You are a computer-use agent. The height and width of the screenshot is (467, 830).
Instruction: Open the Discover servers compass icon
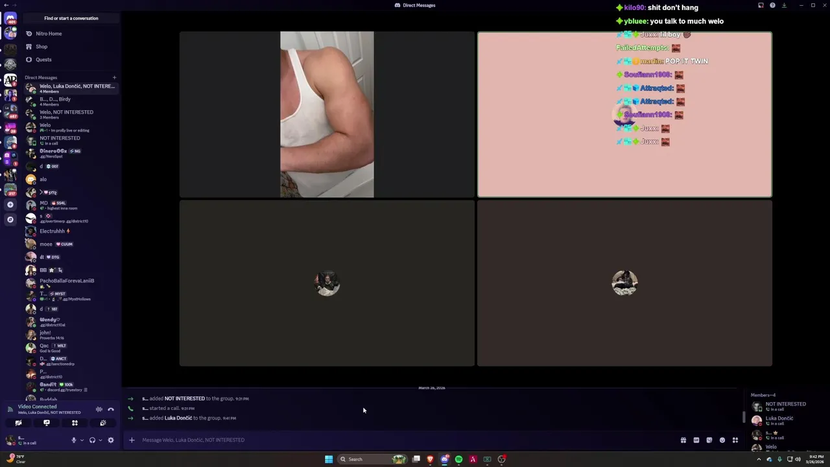click(x=10, y=220)
